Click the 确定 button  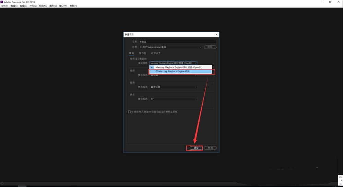coord(196,148)
